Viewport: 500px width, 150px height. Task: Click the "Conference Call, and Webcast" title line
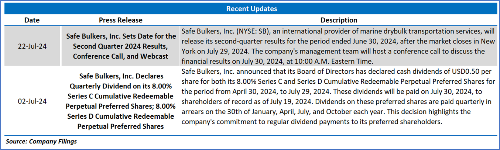(x=120, y=56)
